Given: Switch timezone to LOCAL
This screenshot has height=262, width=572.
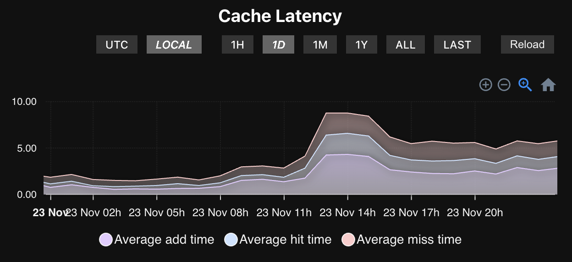Looking at the screenshot, I should pyautogui.click(x=174, y=44).
